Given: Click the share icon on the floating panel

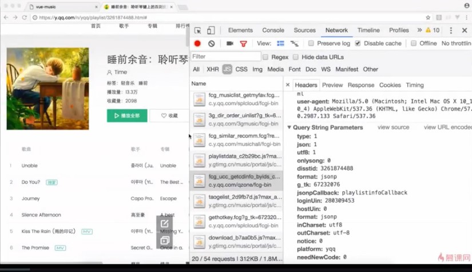Looking at the screenshot, I should 164,223.
